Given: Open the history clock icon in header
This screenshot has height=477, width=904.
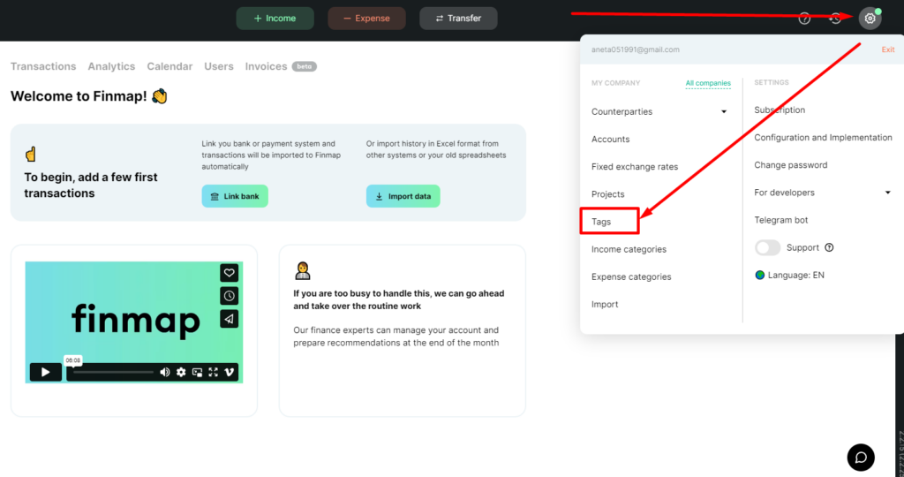Looking at the screenshot, I should (x=835, y=19).
